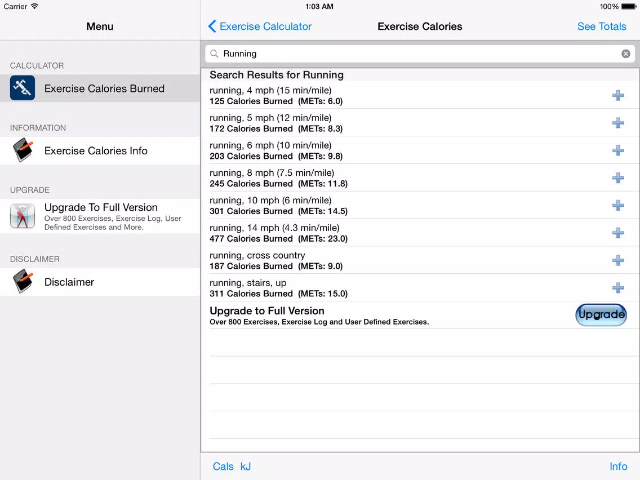Select 'running, stairs, up' row
This screenshot has height=480, width=640.
tap(420, 288)
